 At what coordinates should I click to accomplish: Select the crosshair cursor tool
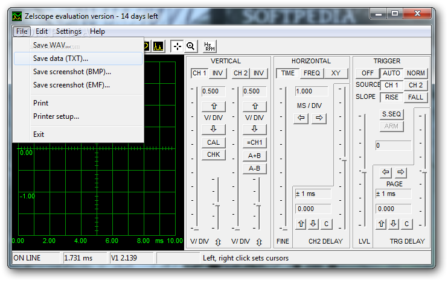(x=178, y=46)
